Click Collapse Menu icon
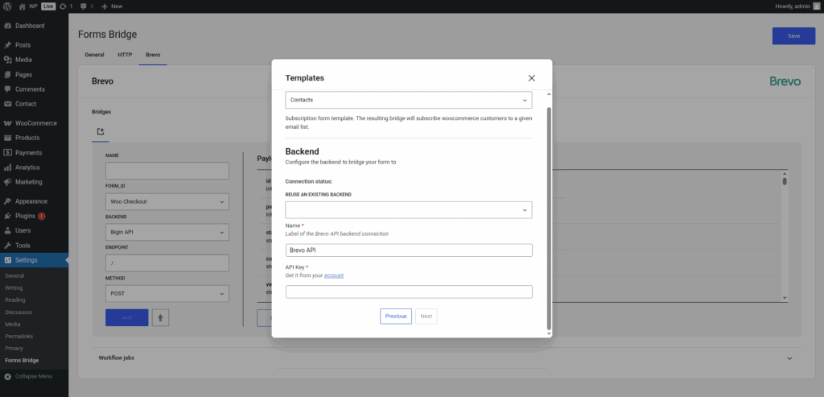The width and height of the screenshot is (824, 397). point(8,377)
